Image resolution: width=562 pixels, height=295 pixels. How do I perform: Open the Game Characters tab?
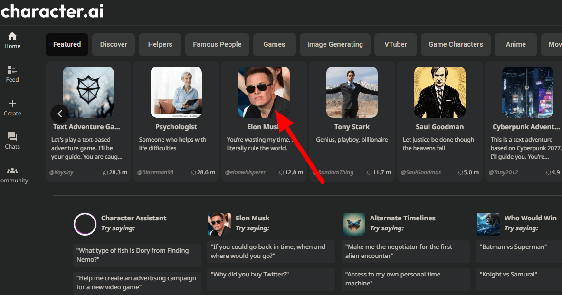pyautogui.click(x=456, y=45)
